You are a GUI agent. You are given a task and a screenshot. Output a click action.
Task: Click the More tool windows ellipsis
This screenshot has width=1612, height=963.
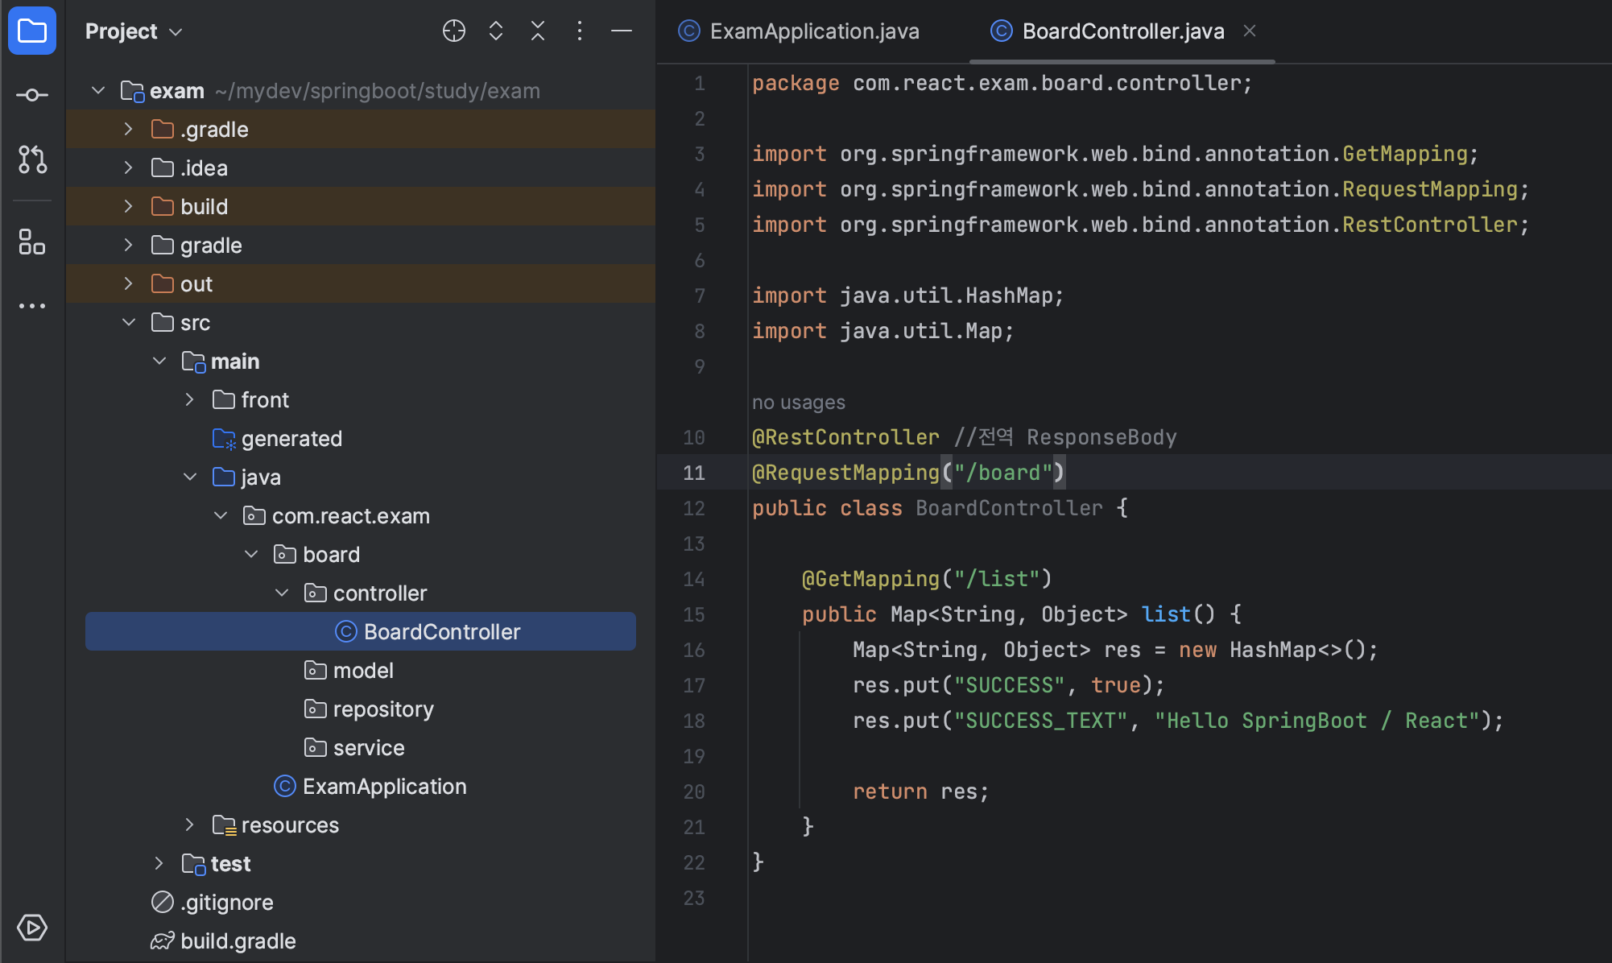[32, 306]
